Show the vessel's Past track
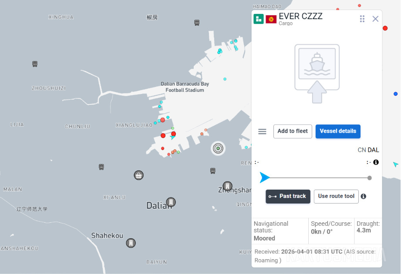 tap(288, 197)
